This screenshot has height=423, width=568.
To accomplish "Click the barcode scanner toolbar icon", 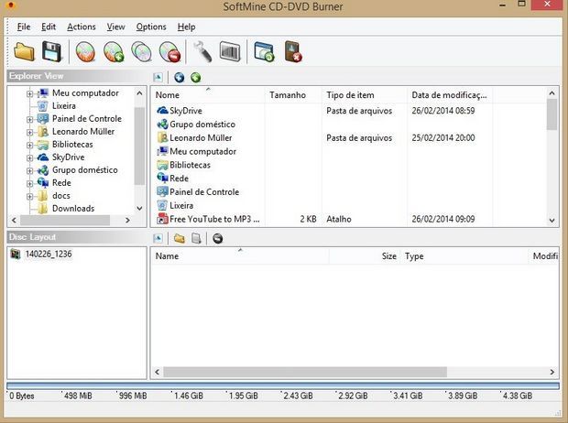I will 230,52.
